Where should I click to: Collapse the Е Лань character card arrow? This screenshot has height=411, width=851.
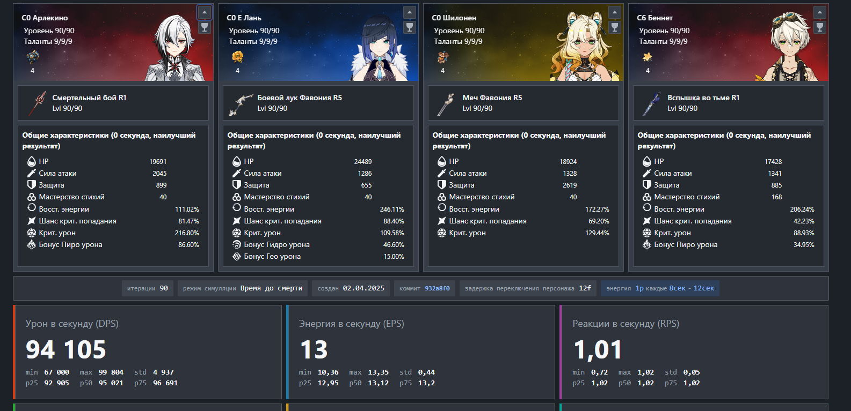(410, 12)
